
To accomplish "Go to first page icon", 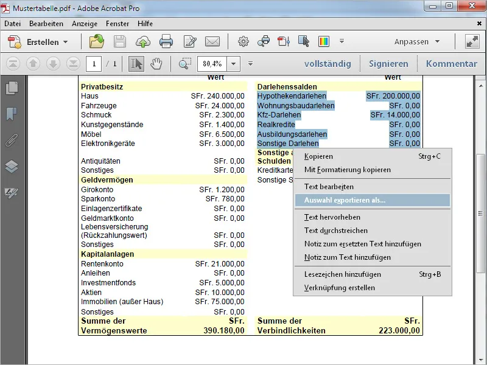I will pos(13,64).
